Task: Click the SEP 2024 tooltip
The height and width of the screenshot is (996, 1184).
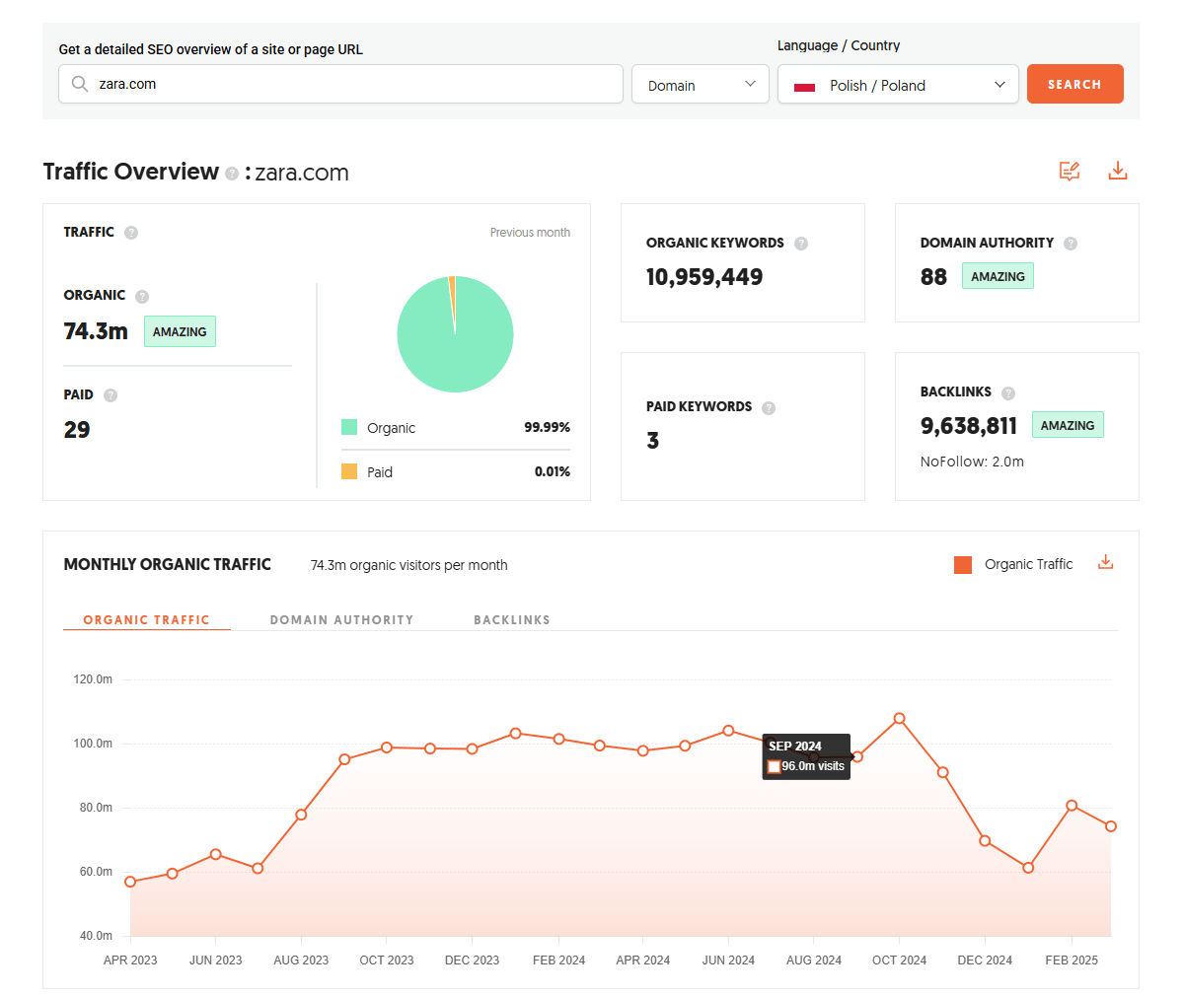Action: [x=806, y=756]
